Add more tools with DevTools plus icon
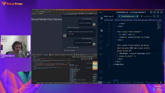The width and height of the screenshot is (165, 93). pos(85,55)
